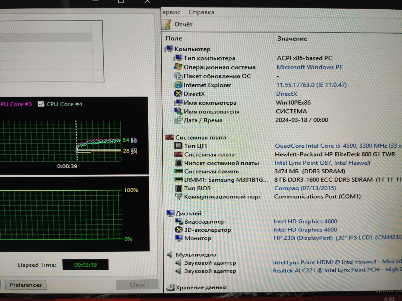Select the СИСТЕМА user name value
Image resolution: width=402 pixels, height=301 pixels.
[x=291, y=111]
